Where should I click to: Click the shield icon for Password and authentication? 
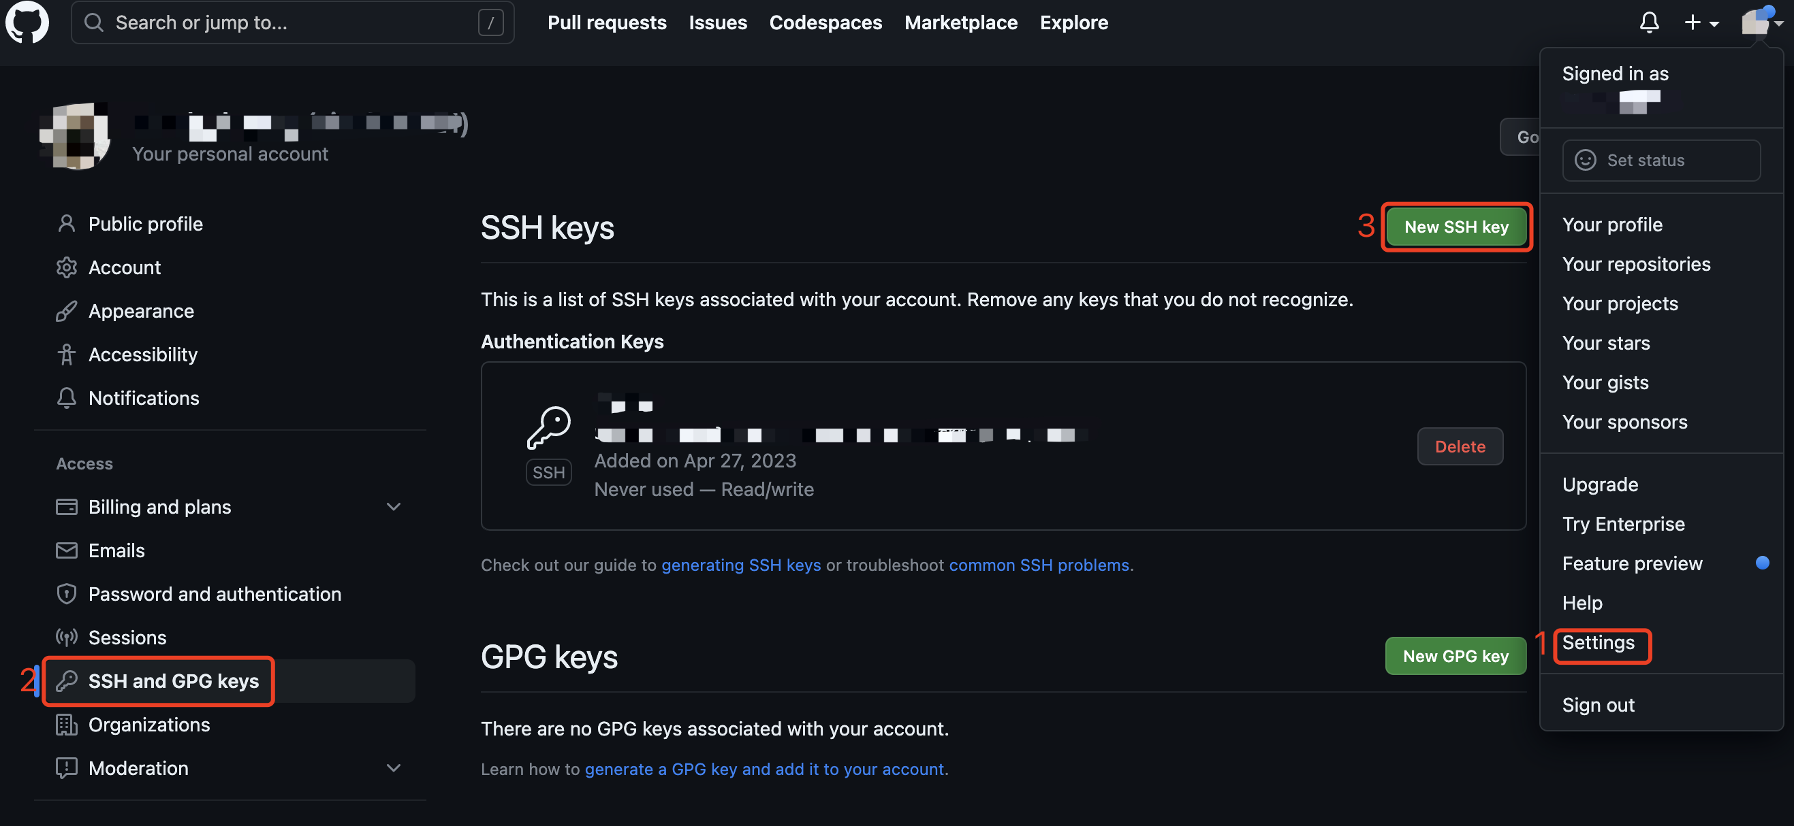click(x=66, y=593)
